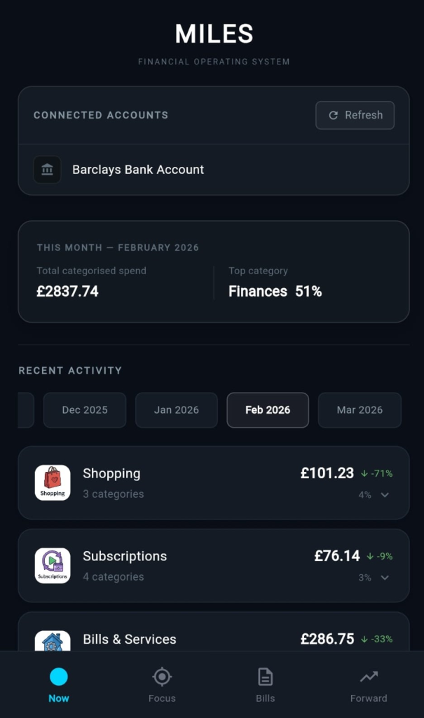Tap the Now circle icon

coord(59,677)
